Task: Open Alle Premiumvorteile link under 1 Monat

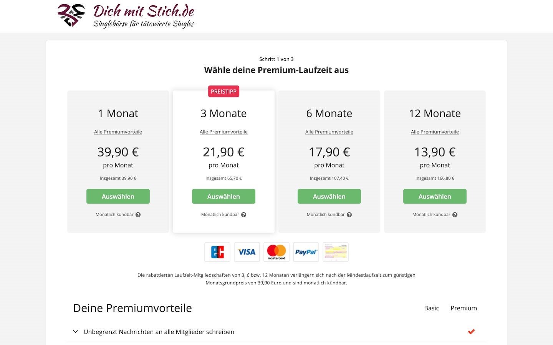Action: pos(118,132)
